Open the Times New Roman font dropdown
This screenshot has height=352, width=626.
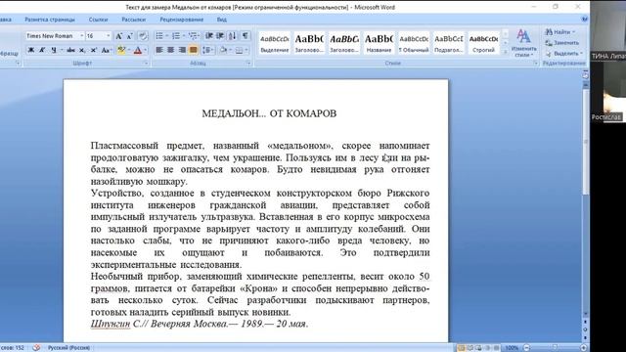(82, 36)
